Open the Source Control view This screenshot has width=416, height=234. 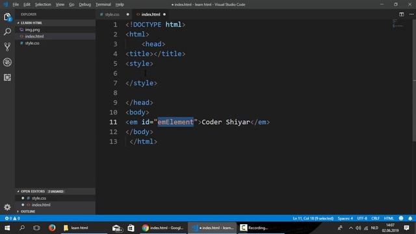pyautogui.click(x=7, y=47)
